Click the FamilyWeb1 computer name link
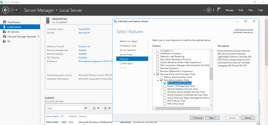Viewport: 268px width, 125px height. pyautogui.click(x=84, y=29)
